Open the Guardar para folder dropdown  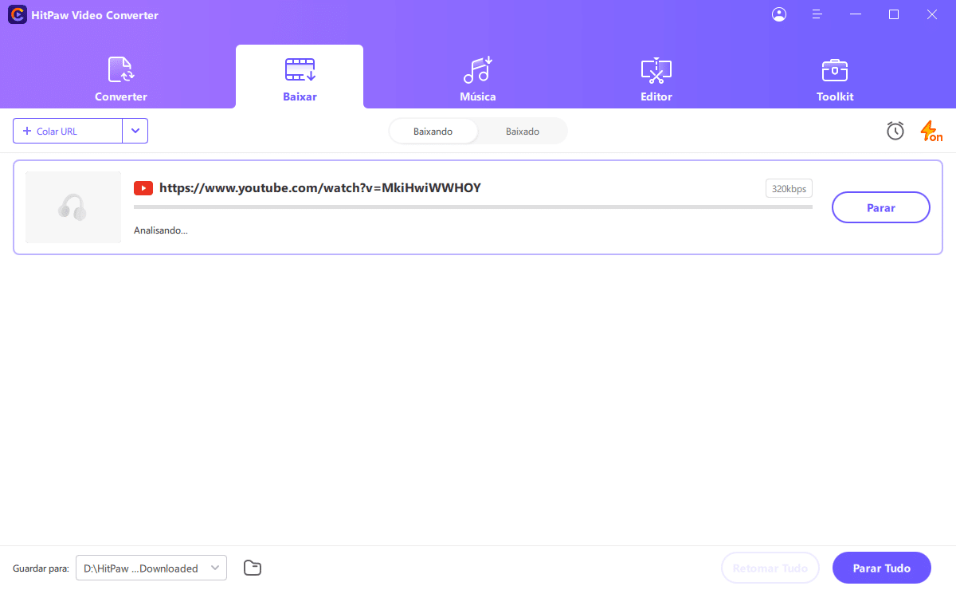point(151,568)
